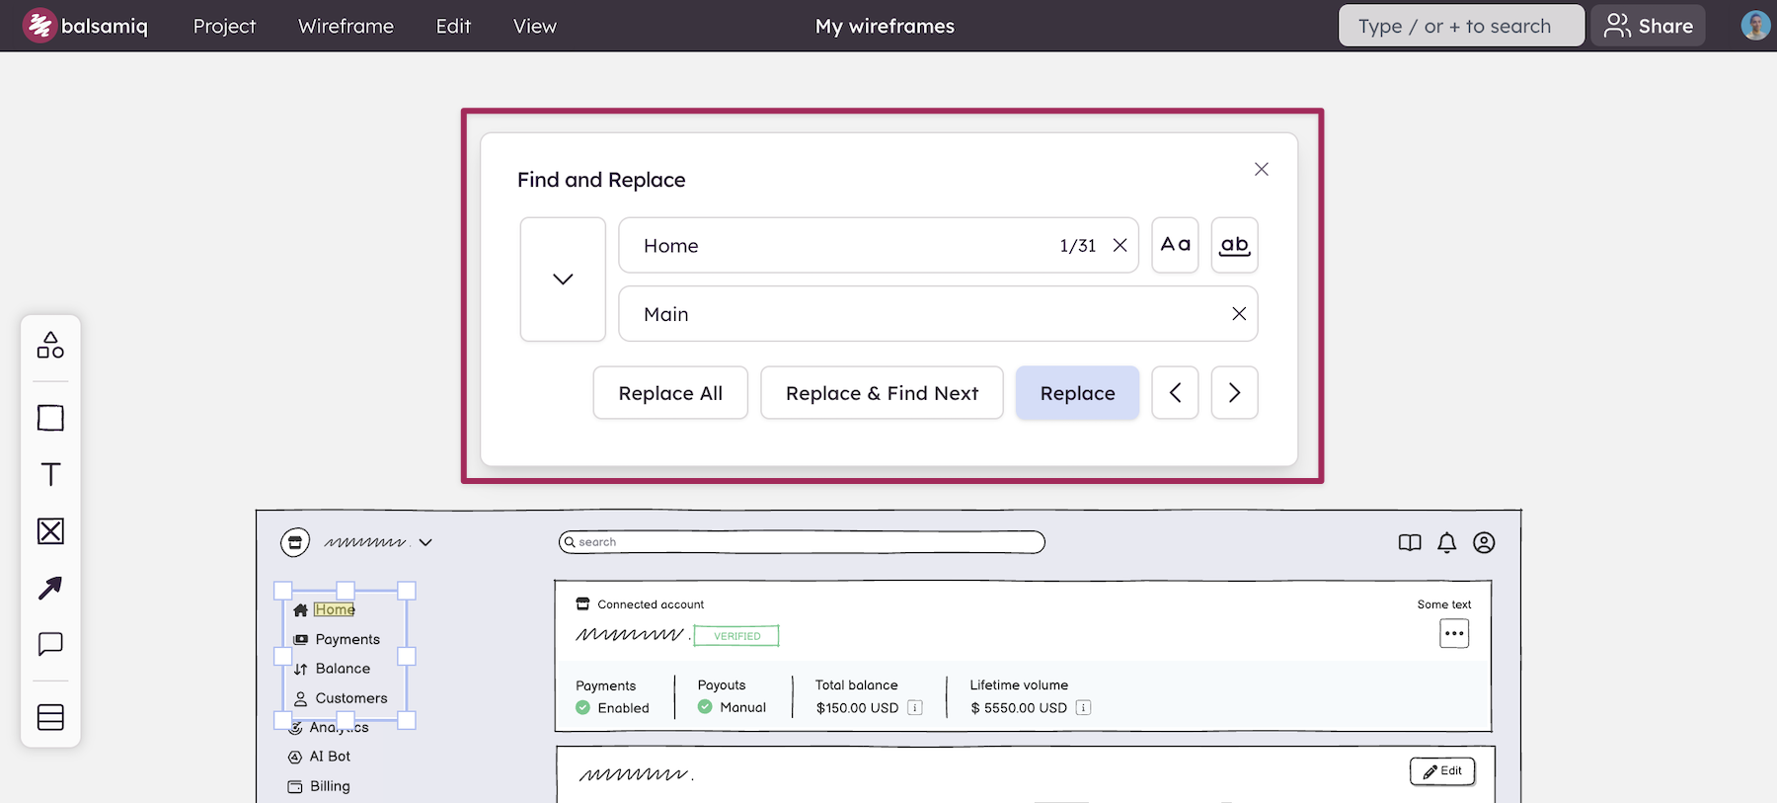Select Payments in wireframe sidebar
Screen dimensions: 1777x803
[x=348, y=639]
